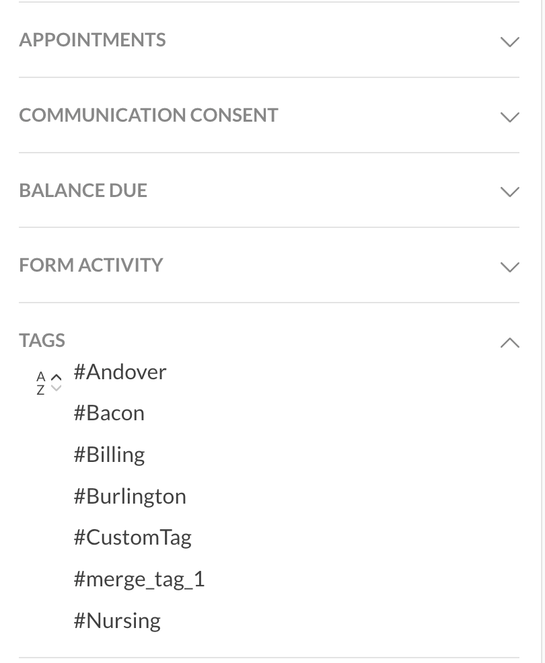Click the sort ascending up arrow
Screen dimensions: 545x663
click(x=57, y=377)
